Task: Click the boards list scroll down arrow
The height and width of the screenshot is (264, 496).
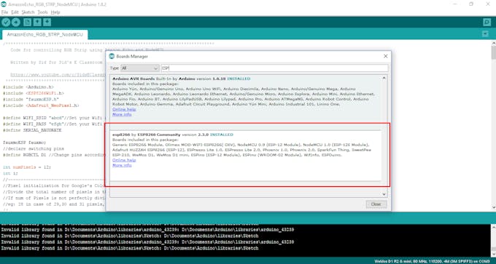Action: [384, 194]
